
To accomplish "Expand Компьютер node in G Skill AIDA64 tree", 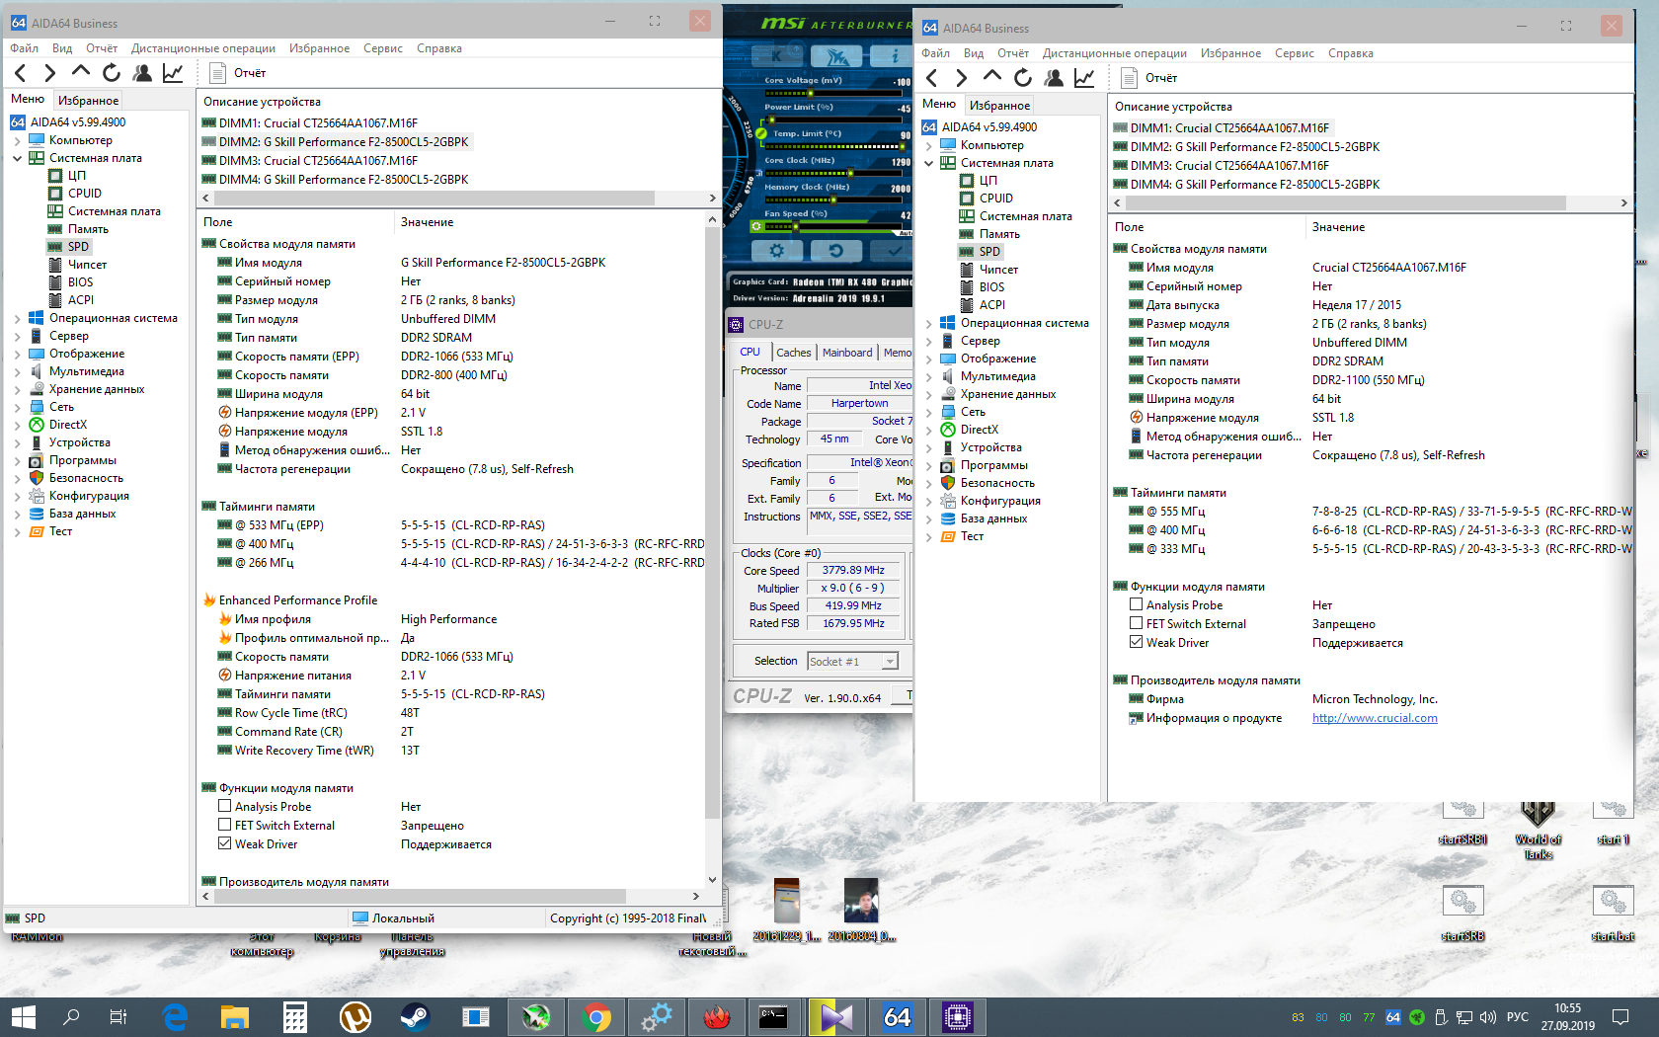I will [x=17, y=140].
